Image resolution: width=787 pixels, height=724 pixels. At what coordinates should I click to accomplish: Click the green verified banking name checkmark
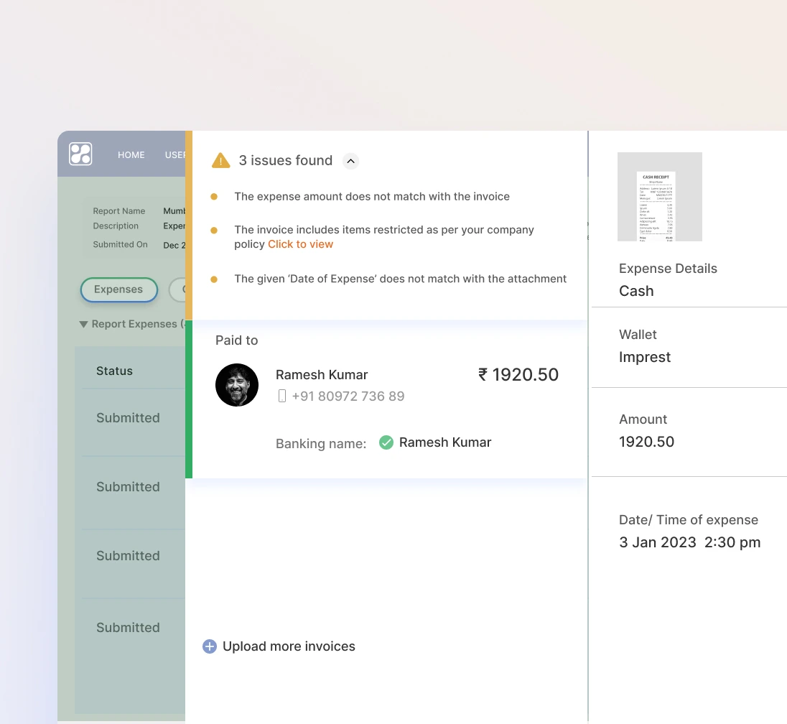(386, 442)
